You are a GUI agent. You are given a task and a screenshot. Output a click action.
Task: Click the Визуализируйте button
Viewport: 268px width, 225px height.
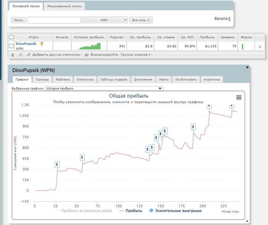[101, 55]
